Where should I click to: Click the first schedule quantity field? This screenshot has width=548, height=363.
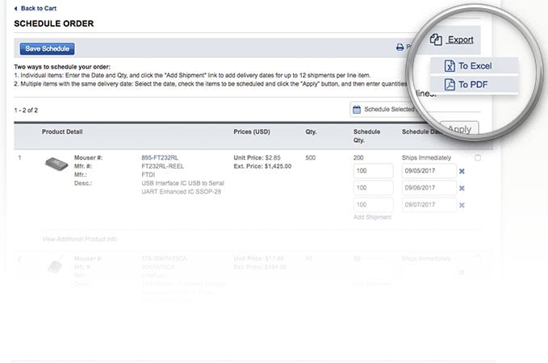pos(372,171)
